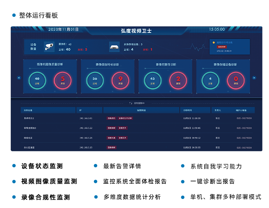Click the 实时更新中 status text

pyautogui.click(x=139, y=103)
